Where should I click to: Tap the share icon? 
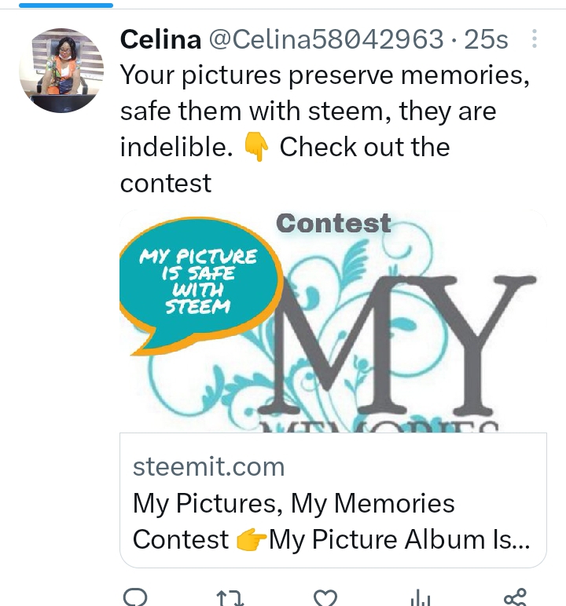click(515, 597)
